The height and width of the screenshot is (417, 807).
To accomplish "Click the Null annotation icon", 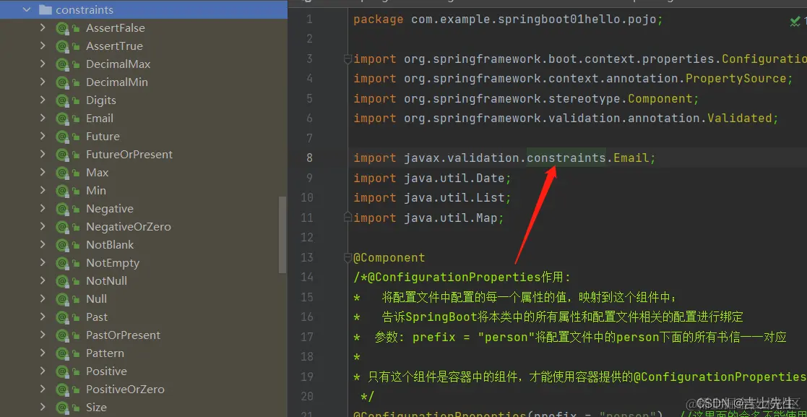I will (x=62, y=299).
